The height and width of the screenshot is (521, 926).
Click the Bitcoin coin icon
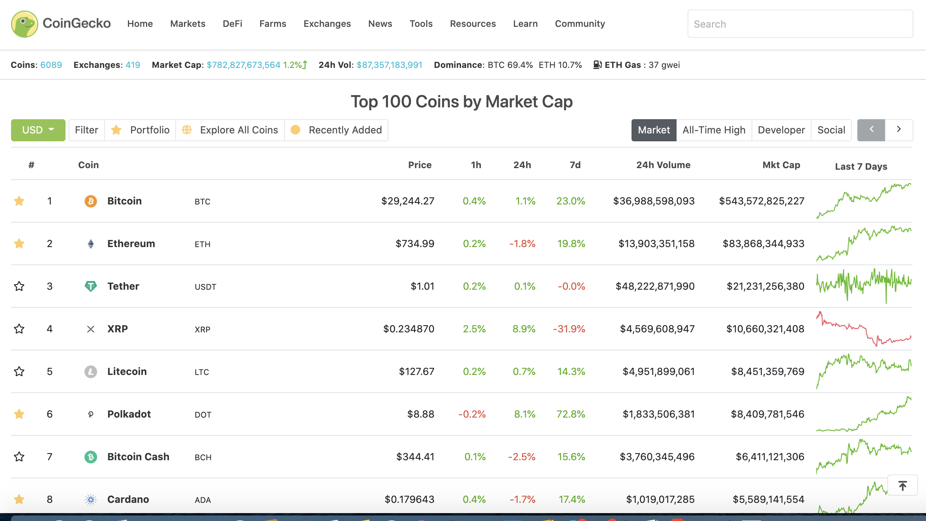tap(91, 201)
